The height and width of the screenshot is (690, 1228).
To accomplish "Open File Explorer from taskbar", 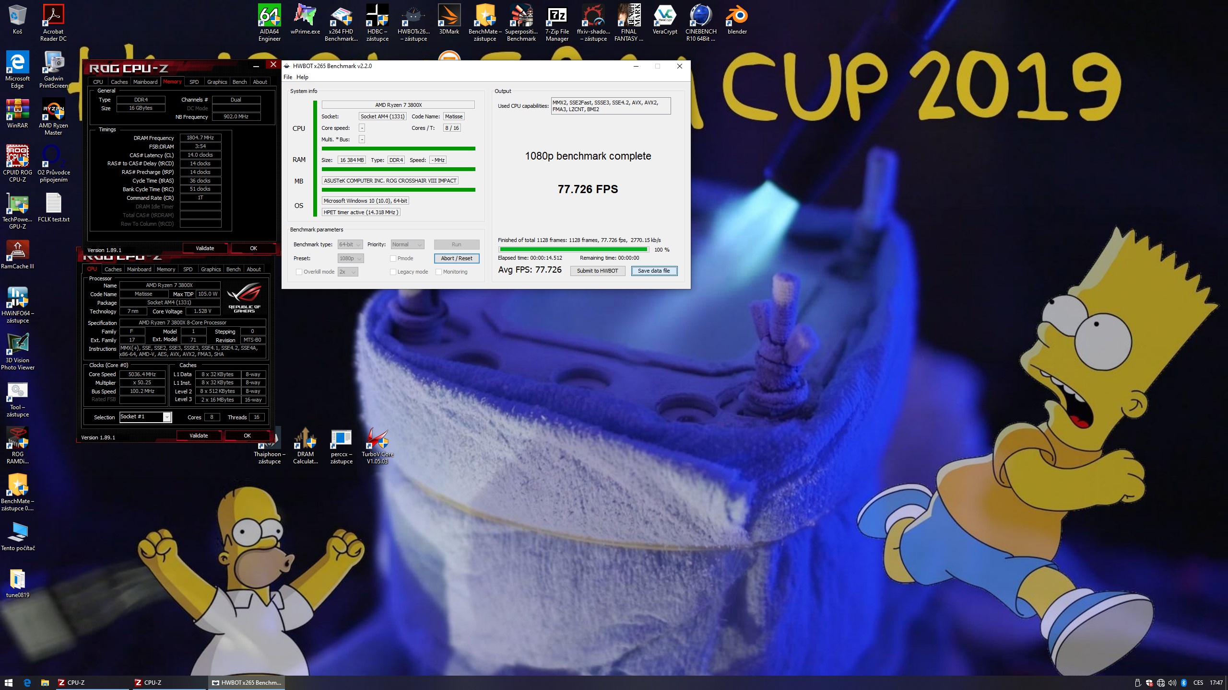I will 45,682.
